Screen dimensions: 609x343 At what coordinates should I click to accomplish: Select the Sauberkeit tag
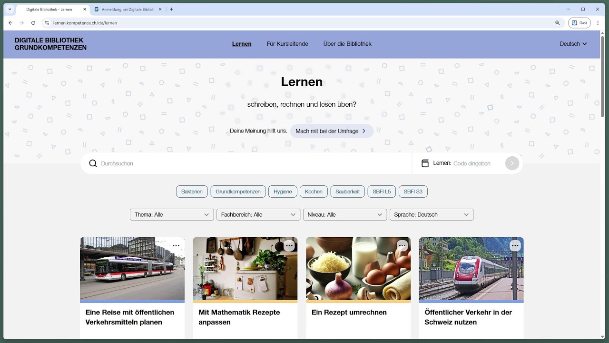[347, 192]
